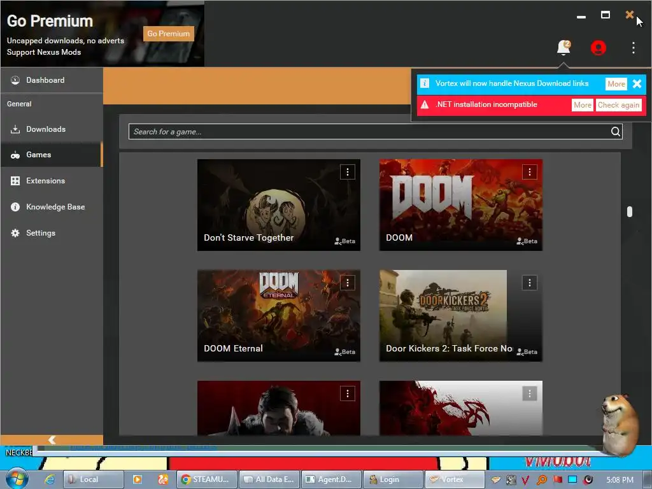The image size is (652, 489).
Task: Collapse the sidebar with the arrow
Action: [52, 440]
